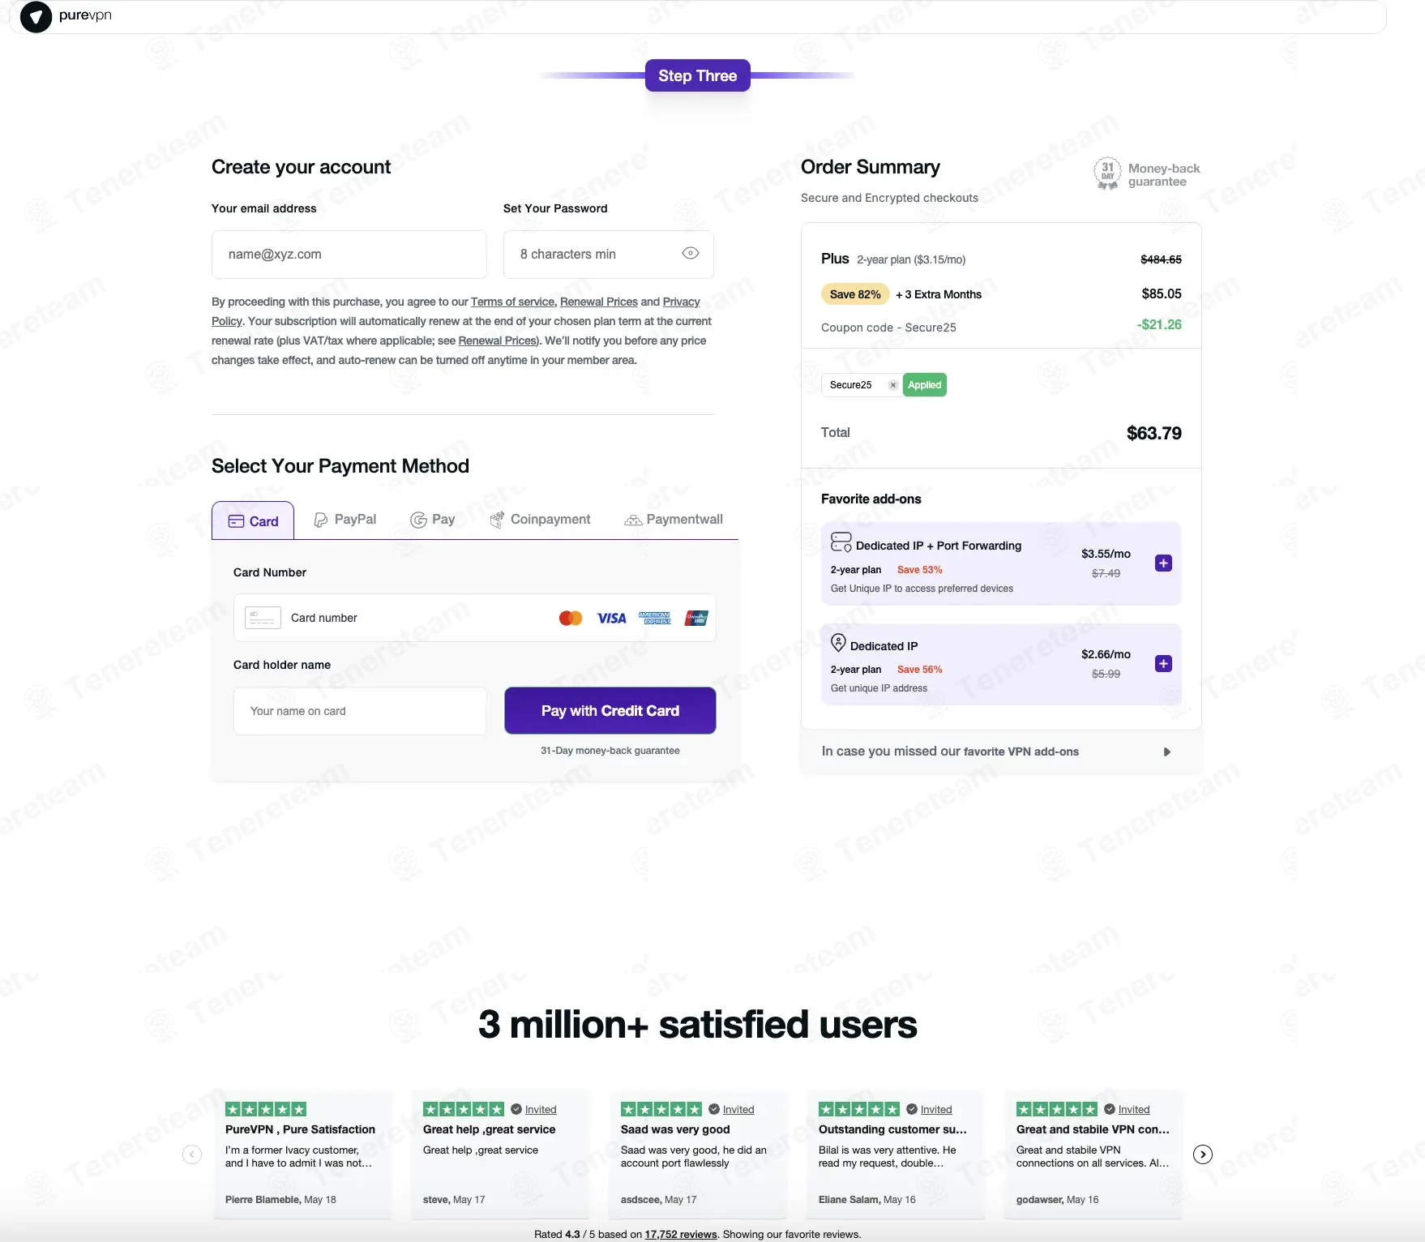Click the '-$21.26' discount amount
The width and height of the screenshot is (1425, 1242).
click(1159, 325)
